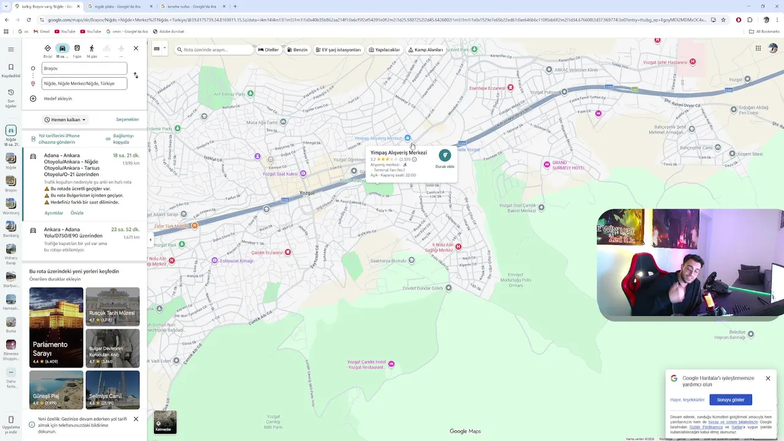Select the public transit mode
The height and width of the screenshot is (441, 784).
click(x=77, y=49)
